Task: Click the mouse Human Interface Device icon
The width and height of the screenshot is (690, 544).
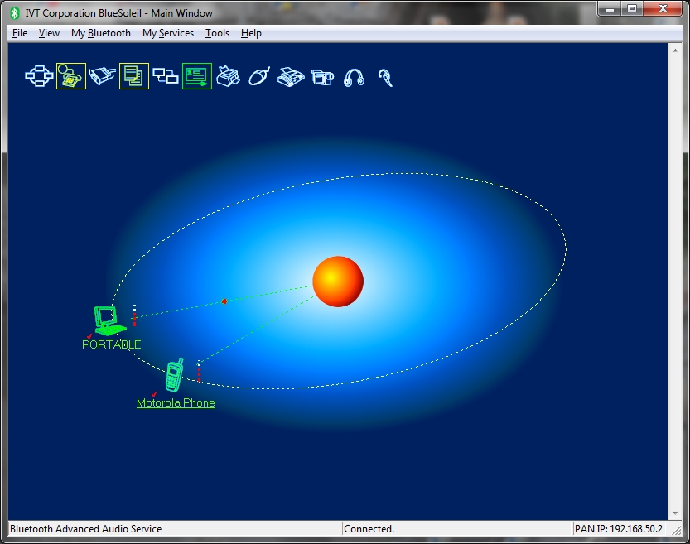Action: [x=259, y=77]
